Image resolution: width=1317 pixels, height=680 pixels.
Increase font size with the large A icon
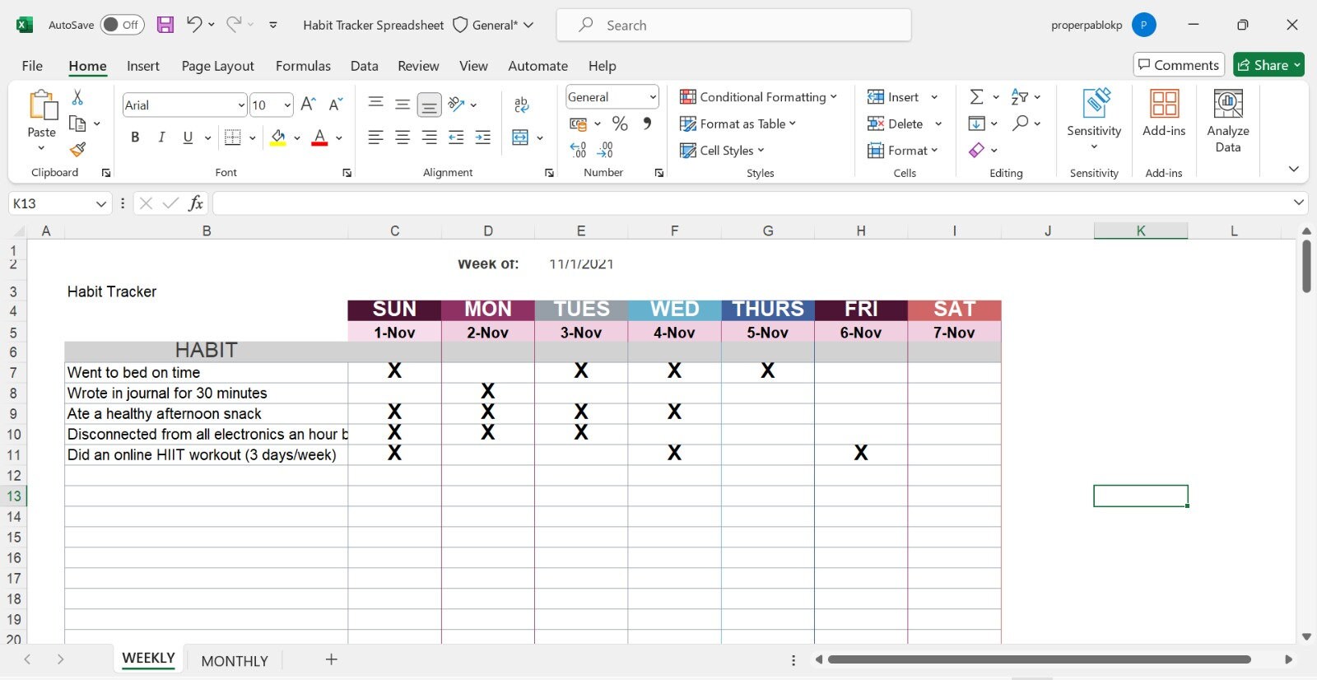[x=309, y=105]
